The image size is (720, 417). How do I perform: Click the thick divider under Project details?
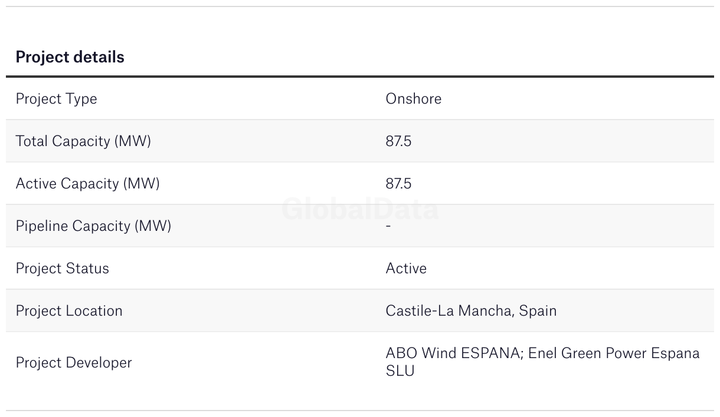[x=360, y=77]
